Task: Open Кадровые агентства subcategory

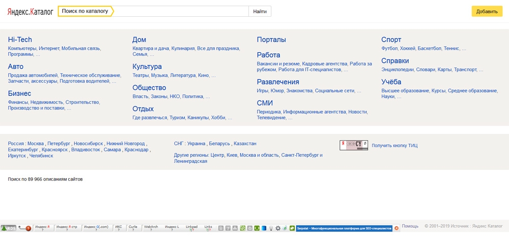Action: (x=325, y=64)
